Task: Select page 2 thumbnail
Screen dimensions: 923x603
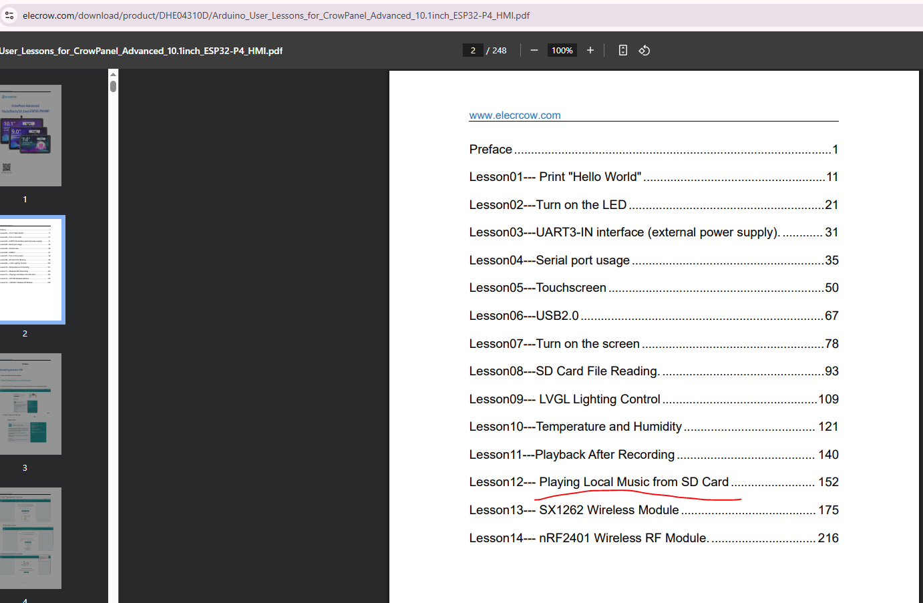Action: [31, 270]
